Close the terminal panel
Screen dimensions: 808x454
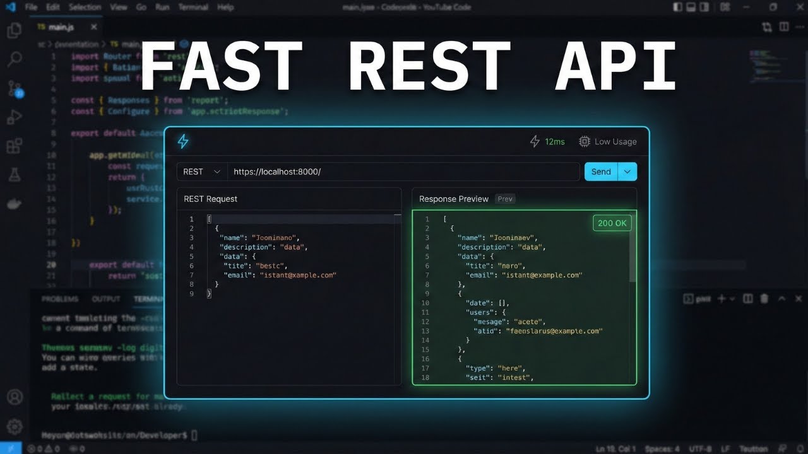797,298
